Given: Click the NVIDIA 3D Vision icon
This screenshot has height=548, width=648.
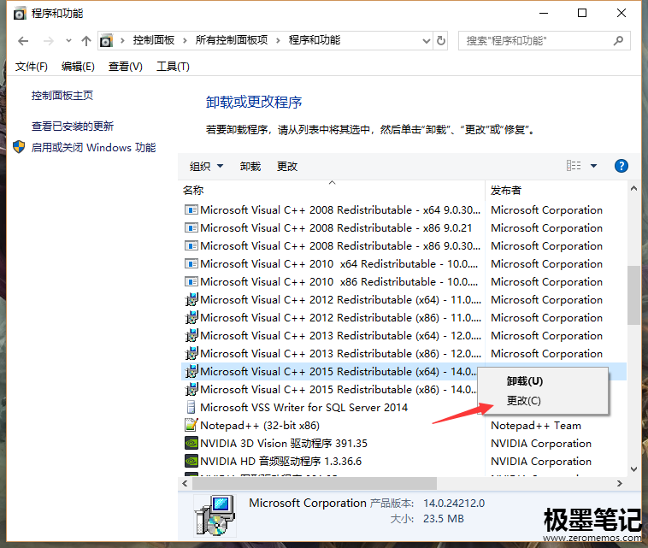Looking at the screenshot, I should (191, 443).
